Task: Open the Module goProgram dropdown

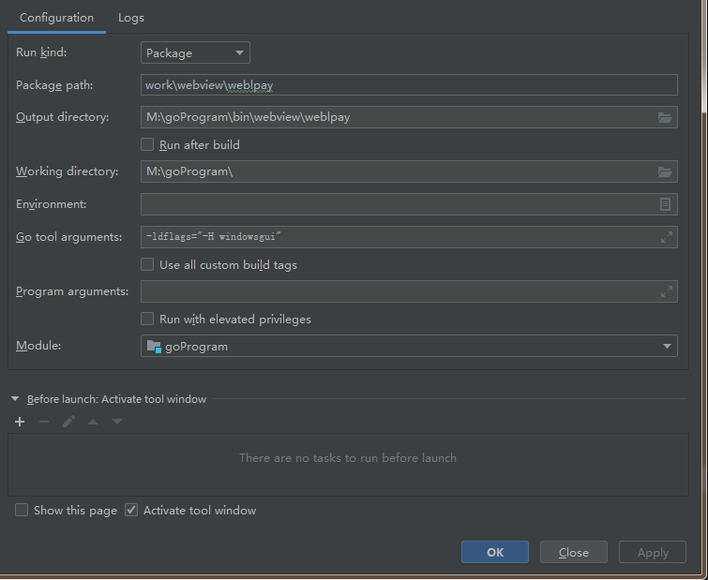Action: (x=409, y=347)
